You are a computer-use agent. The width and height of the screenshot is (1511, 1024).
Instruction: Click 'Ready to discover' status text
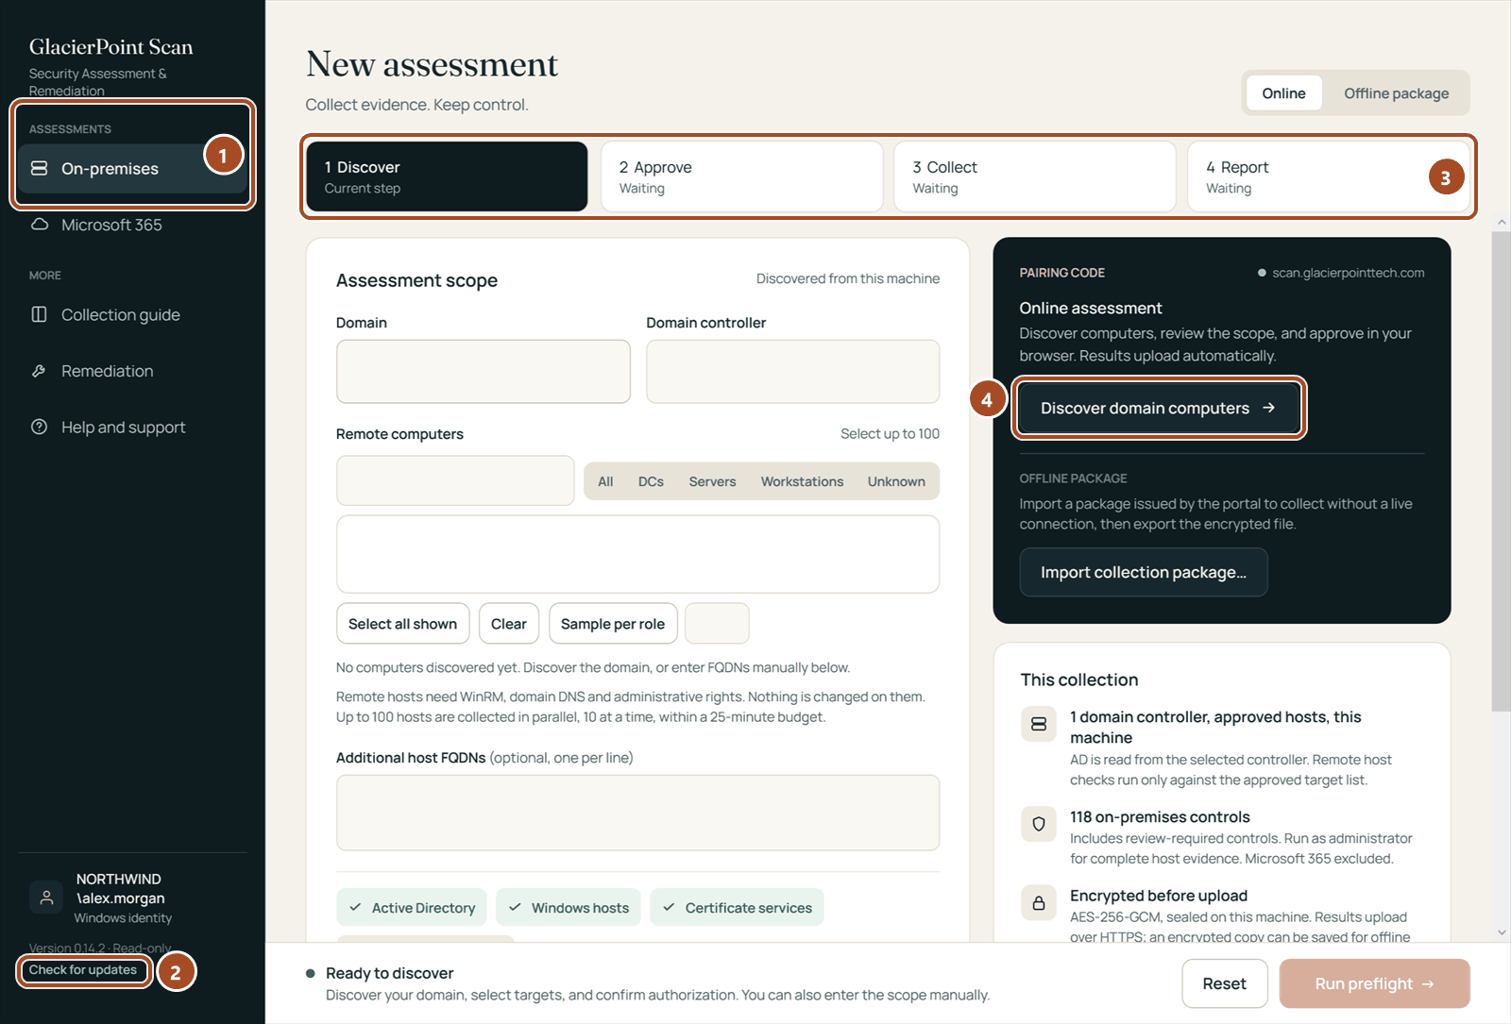pyautogui.click(x=389, y=973)
